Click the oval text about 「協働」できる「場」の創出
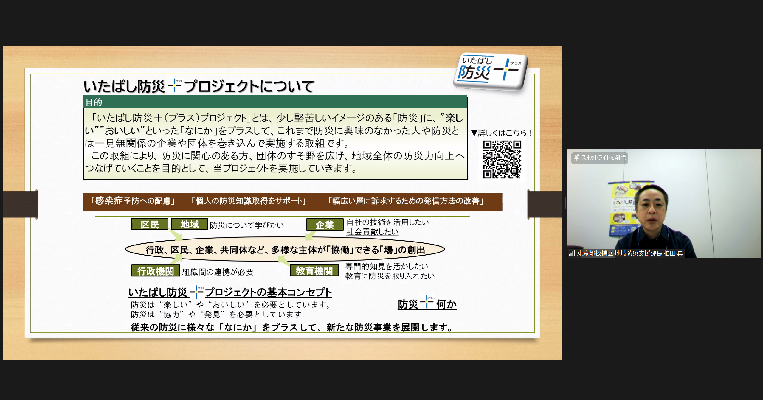Screen dimensions: 763x400 click(285, 250)
